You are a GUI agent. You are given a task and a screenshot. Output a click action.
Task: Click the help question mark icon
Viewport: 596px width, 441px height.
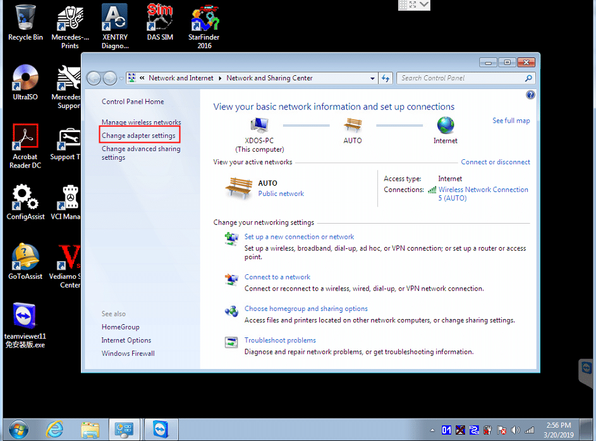(x=530, y=95)
